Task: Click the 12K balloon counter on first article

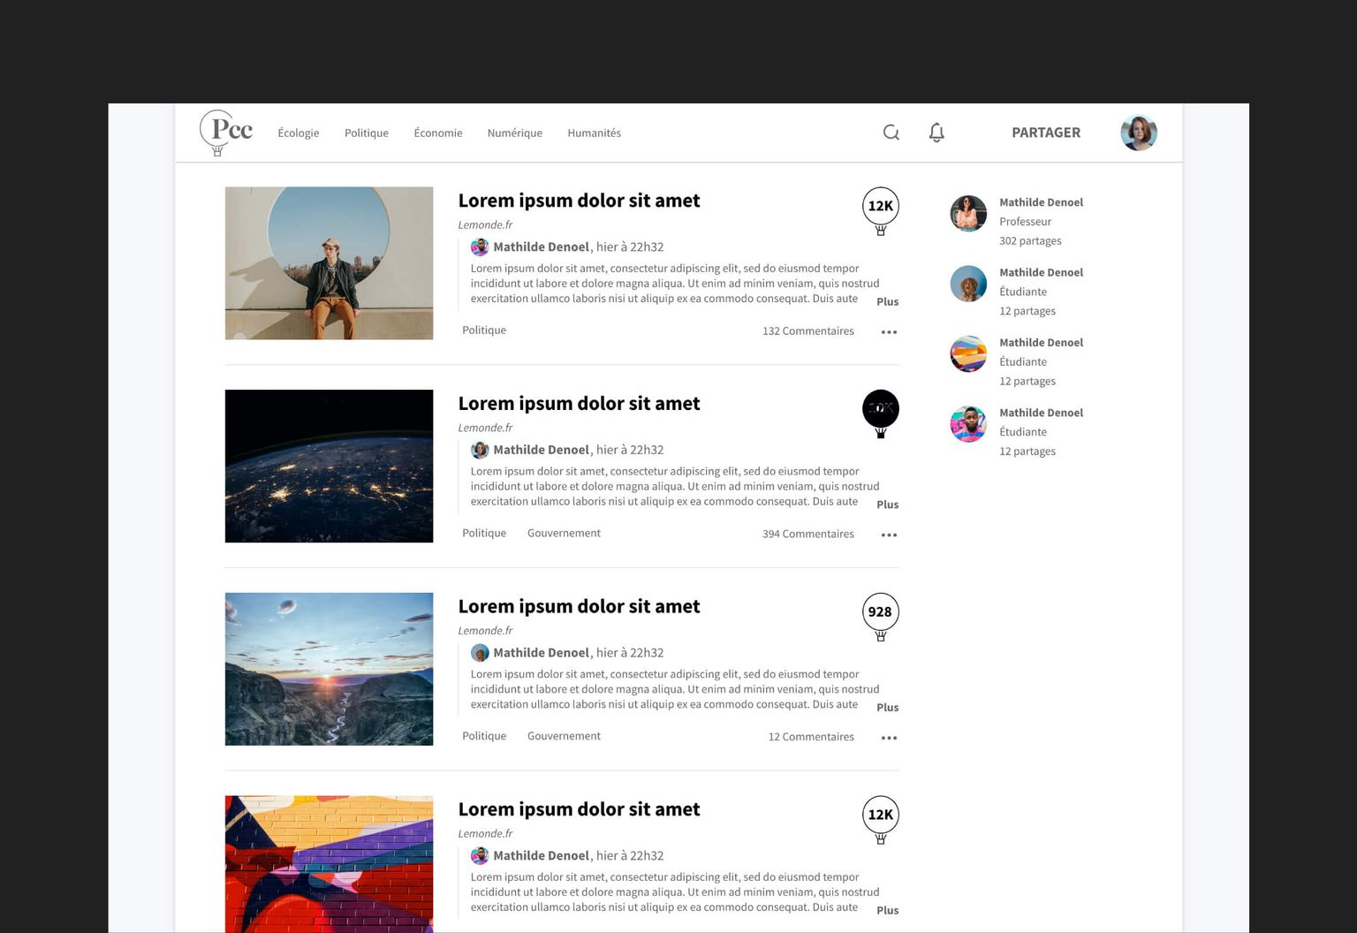Action: 881,210
